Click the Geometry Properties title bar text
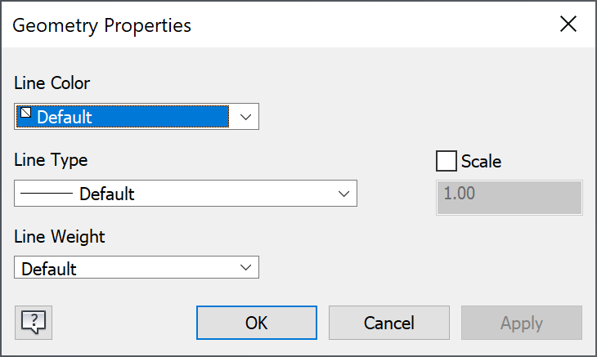This screenshot has height=357, width=597. click(102, 25)
